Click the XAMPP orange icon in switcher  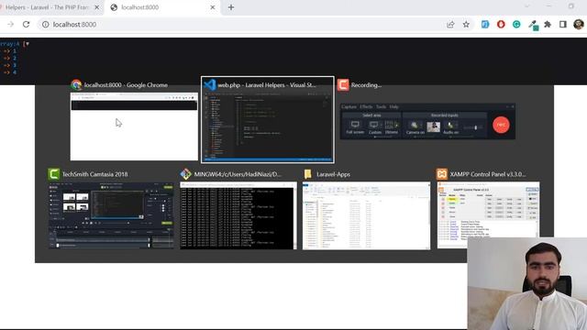[442, 174]
